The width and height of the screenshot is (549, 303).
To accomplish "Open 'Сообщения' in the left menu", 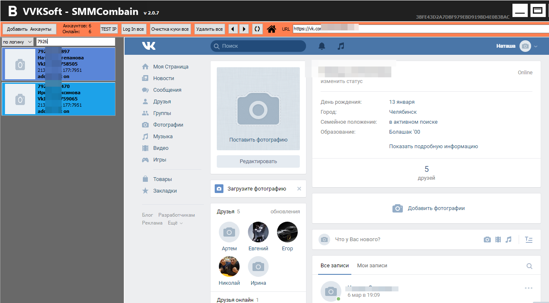I will coord(167,90).
